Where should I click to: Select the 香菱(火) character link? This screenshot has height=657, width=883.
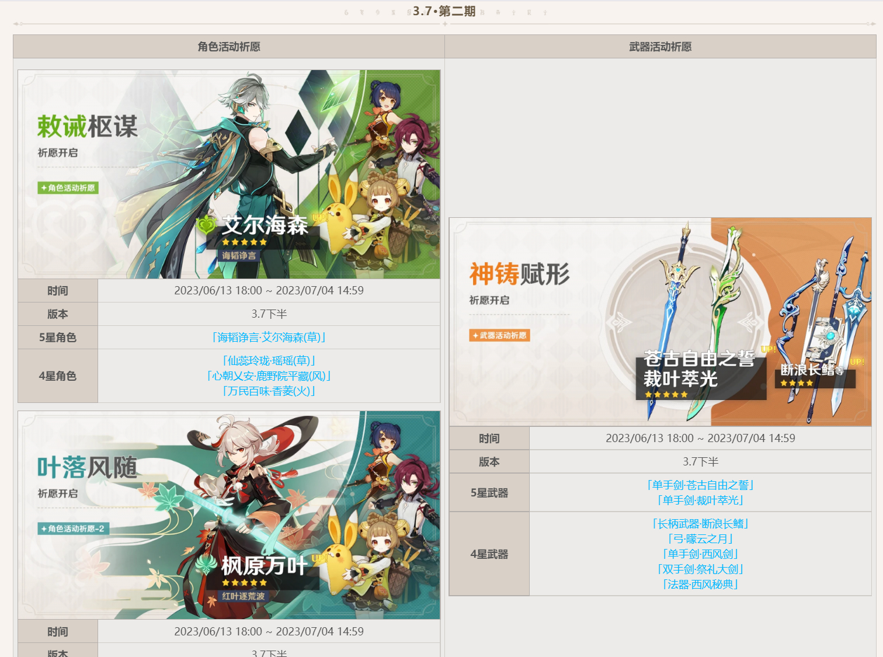(269, 391)
